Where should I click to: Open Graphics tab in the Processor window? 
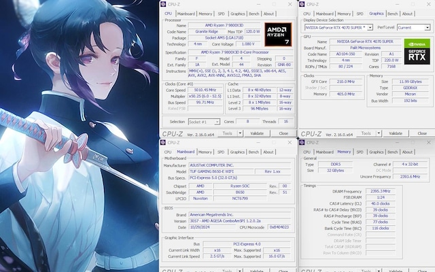238,14
